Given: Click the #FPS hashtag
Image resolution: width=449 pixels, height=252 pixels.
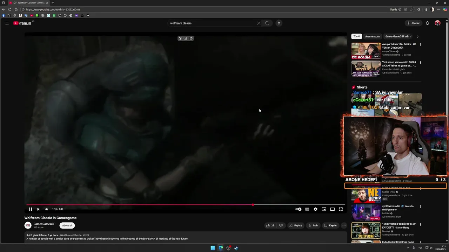Looking at the screenshot, I should point(86,235).
